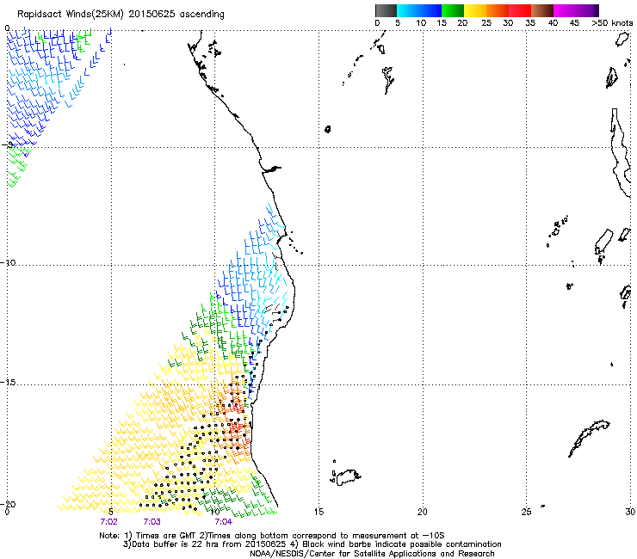Click the '45' label under the color bar
Viewport: 637px width, 559px height.
click(x=574, y=23)
